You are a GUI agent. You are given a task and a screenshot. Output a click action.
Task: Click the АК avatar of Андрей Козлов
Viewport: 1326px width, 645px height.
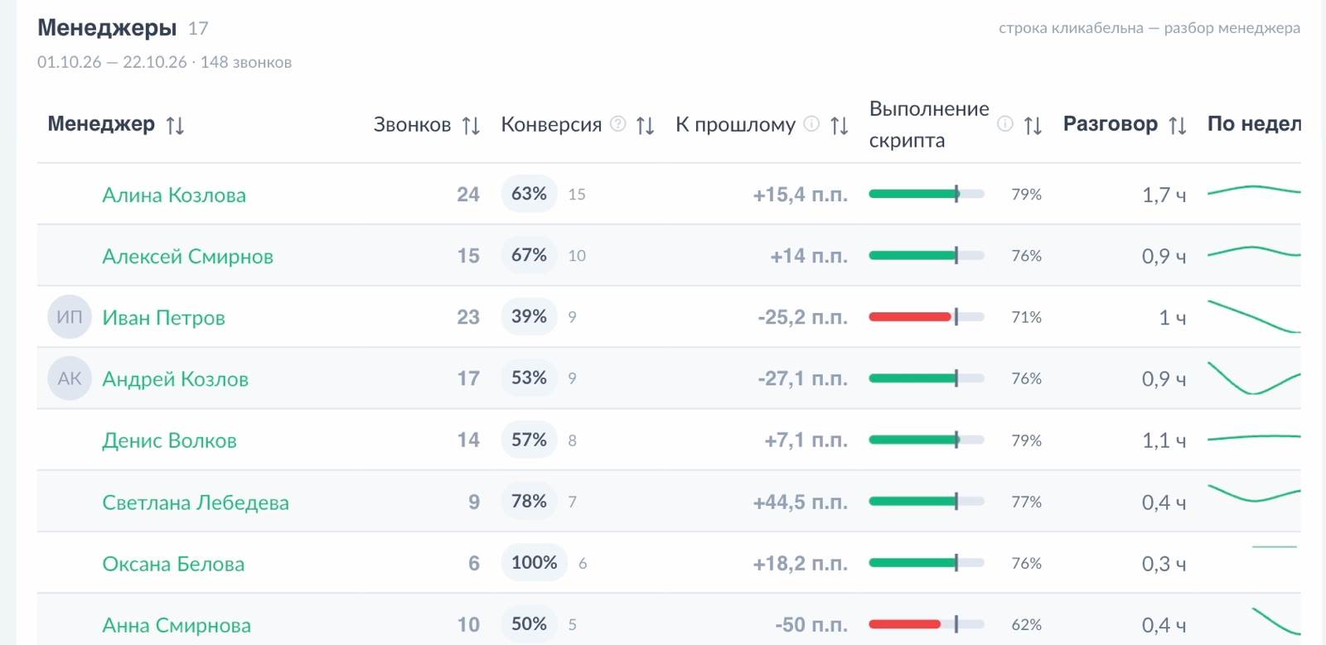tap(70, 378)
